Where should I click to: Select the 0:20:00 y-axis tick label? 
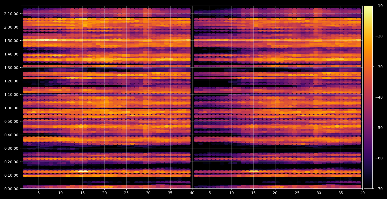click(11, 162)
